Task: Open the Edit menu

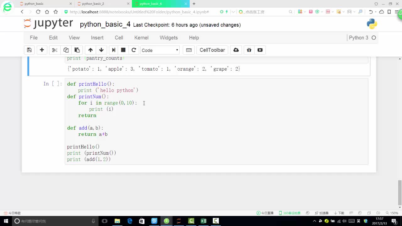Action: pyautogui.click(x=53, y=38)
